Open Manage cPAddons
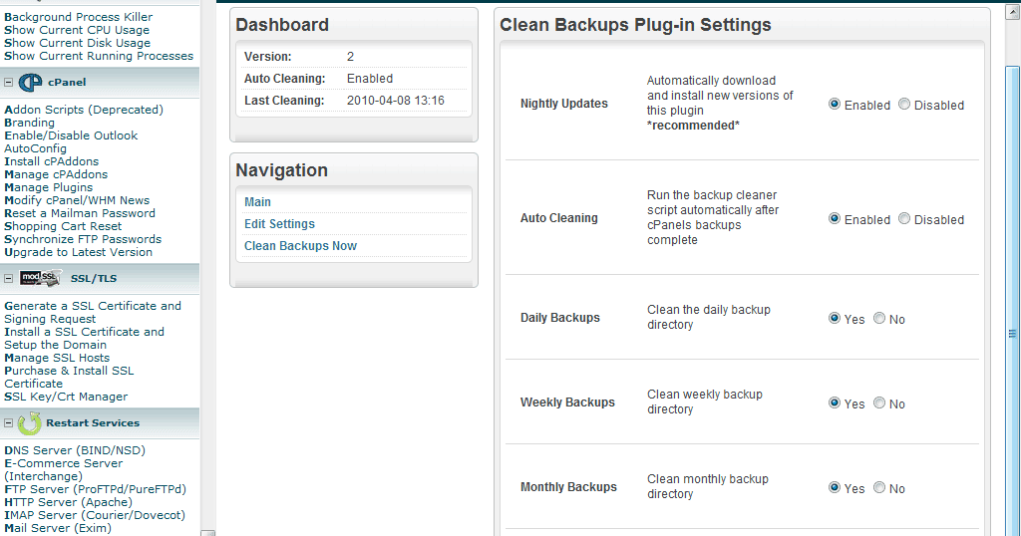This screenshot has width=1021, height=536. (x=56, y=175)
